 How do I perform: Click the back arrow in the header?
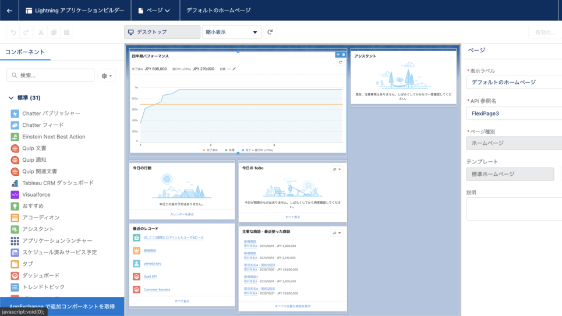coord(9,10)
